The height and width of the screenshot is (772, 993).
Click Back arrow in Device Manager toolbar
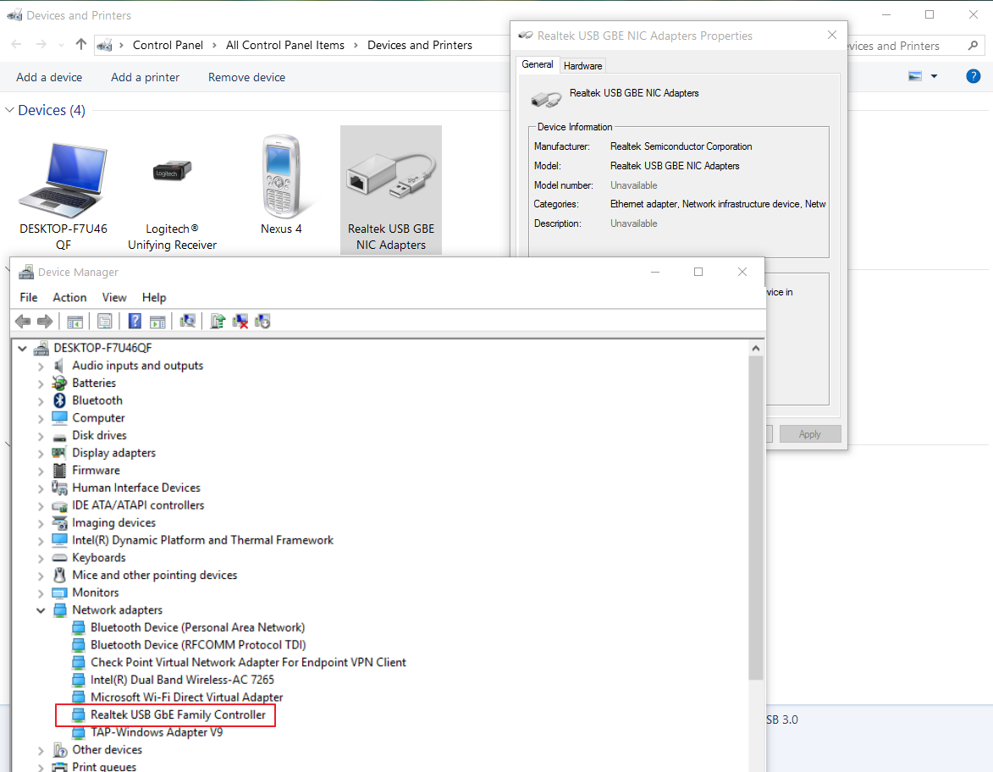[x=23, y=321]
